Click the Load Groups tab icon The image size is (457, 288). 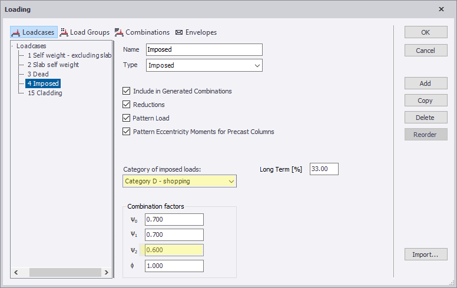[x=64, y=32]
